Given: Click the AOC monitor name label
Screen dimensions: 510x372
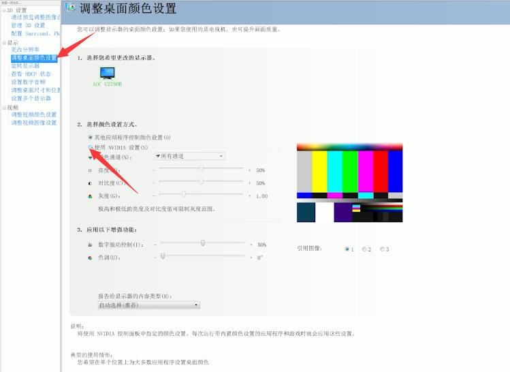Looking at the screenshot, I should tap(108, 84).
